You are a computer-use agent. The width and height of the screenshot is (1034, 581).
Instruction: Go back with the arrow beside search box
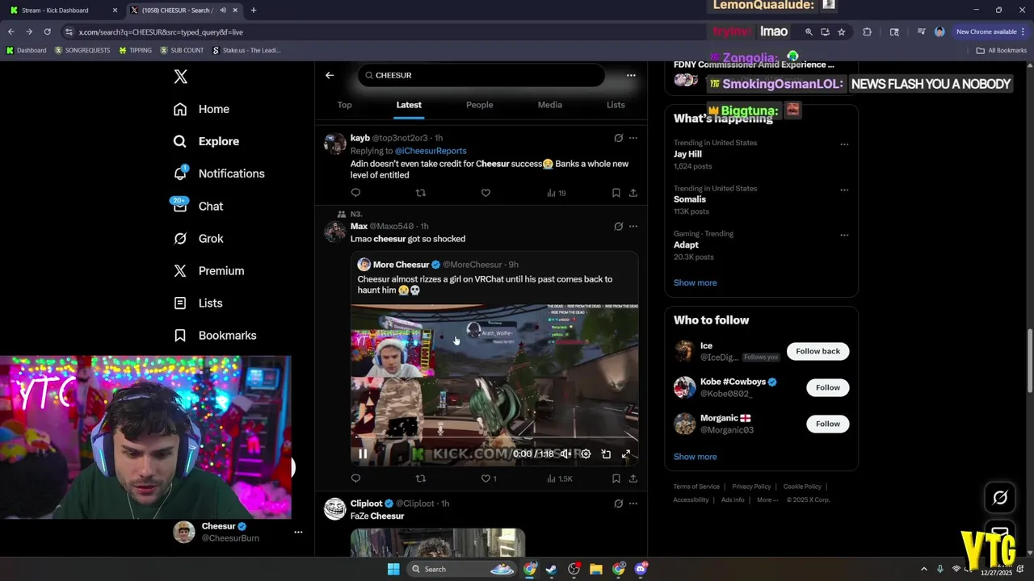pos(330,75)
